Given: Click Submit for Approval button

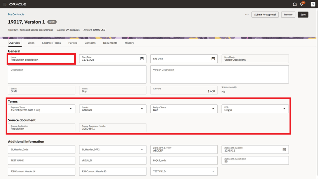Looking at the screenshot, I should (x=265, y=15).
